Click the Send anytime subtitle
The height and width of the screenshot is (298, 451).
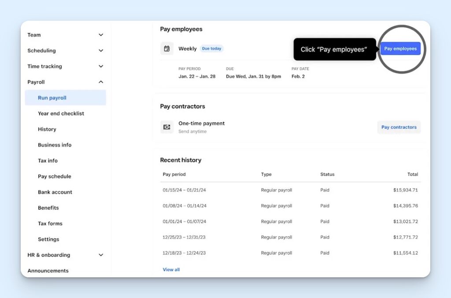tap(192, 131)
